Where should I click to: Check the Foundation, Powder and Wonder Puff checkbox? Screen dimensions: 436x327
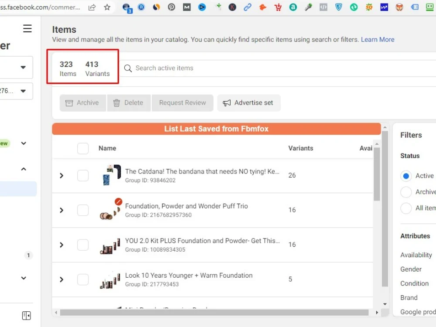click(x=83, y=210)
